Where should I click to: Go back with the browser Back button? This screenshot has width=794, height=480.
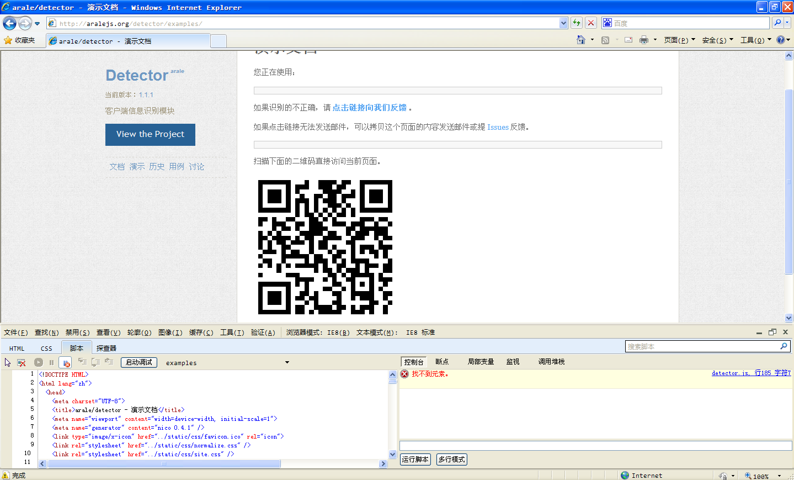[x=9, y=23]
